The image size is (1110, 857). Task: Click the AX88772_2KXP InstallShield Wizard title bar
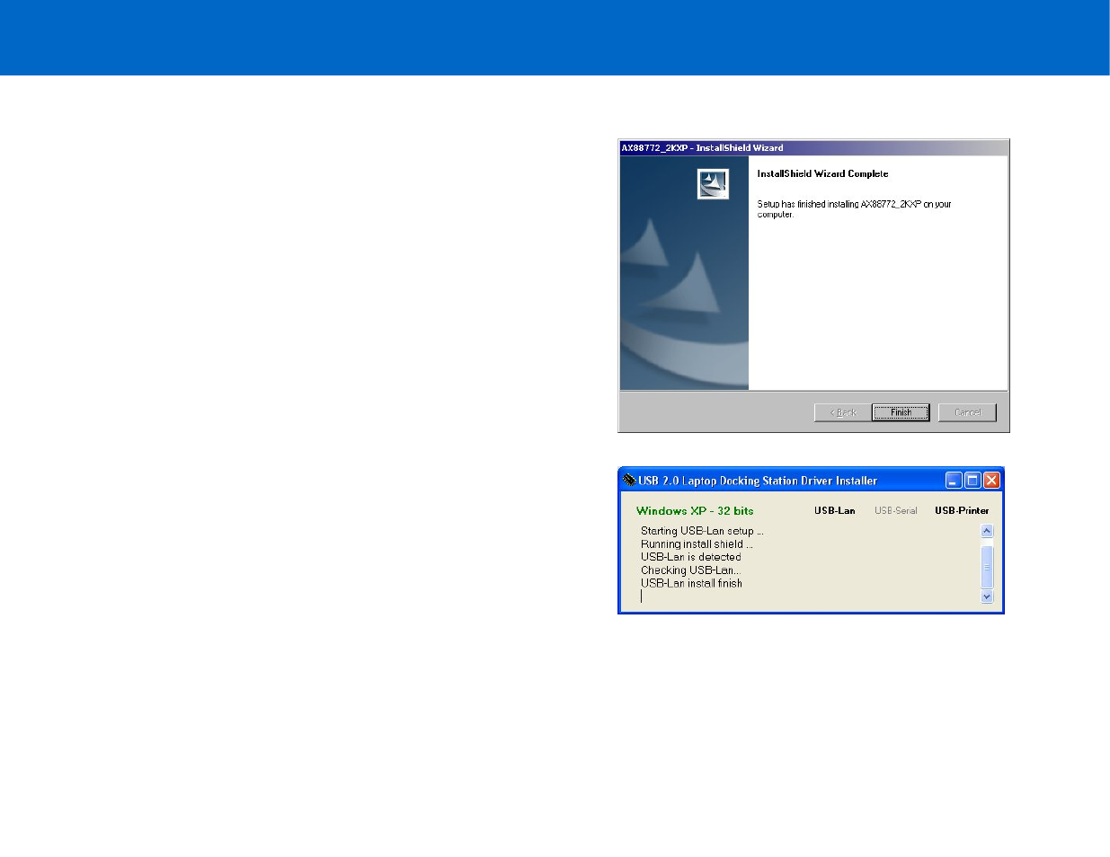813,148
